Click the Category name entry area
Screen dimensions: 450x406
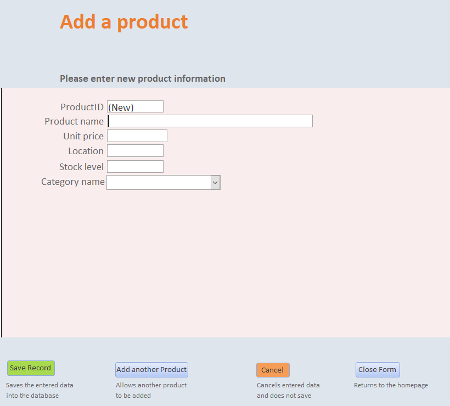click(159, 182)
